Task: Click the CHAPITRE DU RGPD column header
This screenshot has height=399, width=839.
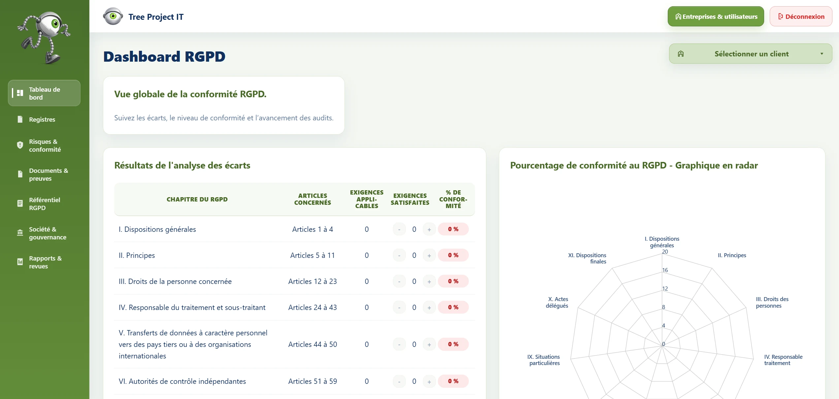Action: (x=197, y=199)
